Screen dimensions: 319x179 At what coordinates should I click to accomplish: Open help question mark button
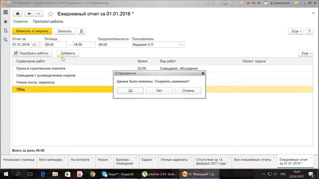point(309,31)
